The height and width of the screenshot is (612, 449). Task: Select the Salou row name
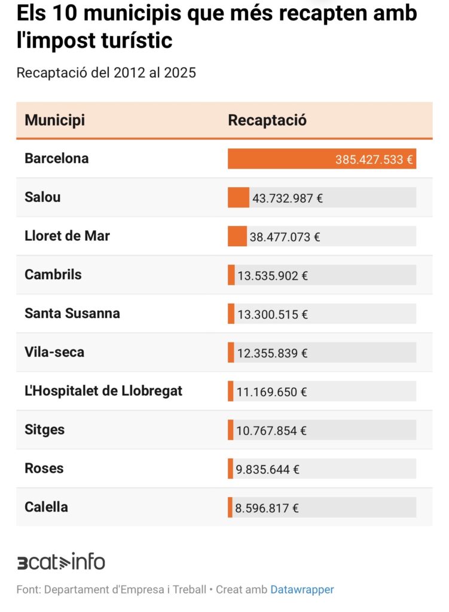pyautogui.click(x=42, y=197)
